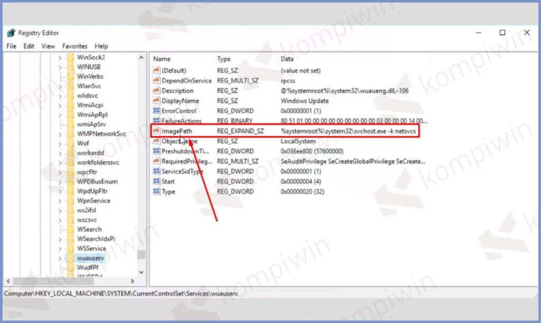Click the FailureActions binary value icon
The width and height of the screenshot is (541, 323).
click(x=156, y=121)
